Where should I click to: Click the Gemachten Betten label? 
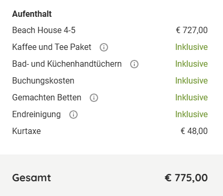click(x=47, y=97)
